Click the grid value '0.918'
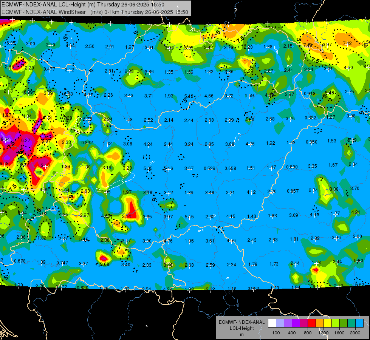The image size is (370, 340). (x=310, y=93)
